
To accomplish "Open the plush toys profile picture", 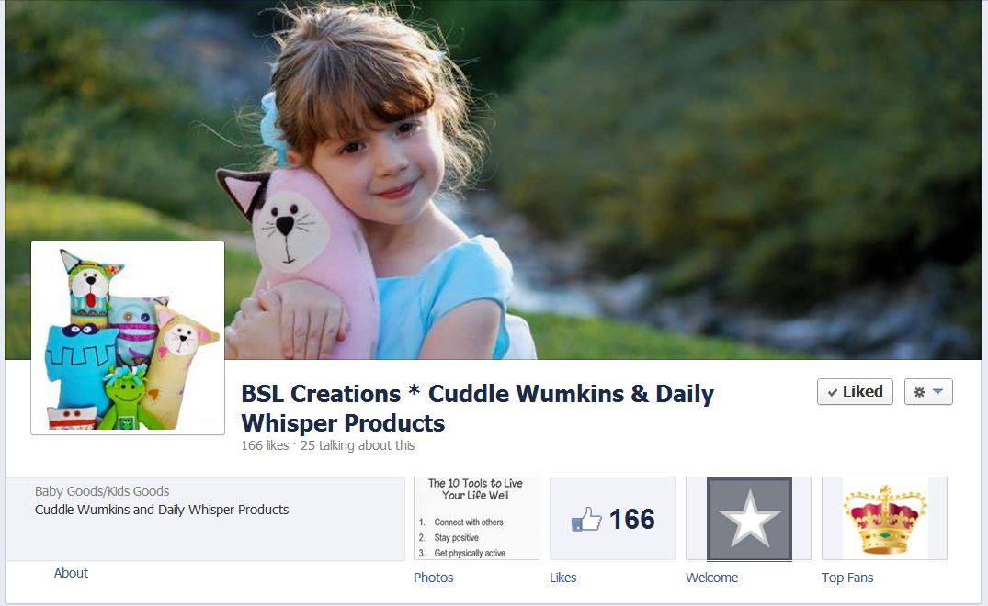I will pyautogui.click(x=128, y=338).
